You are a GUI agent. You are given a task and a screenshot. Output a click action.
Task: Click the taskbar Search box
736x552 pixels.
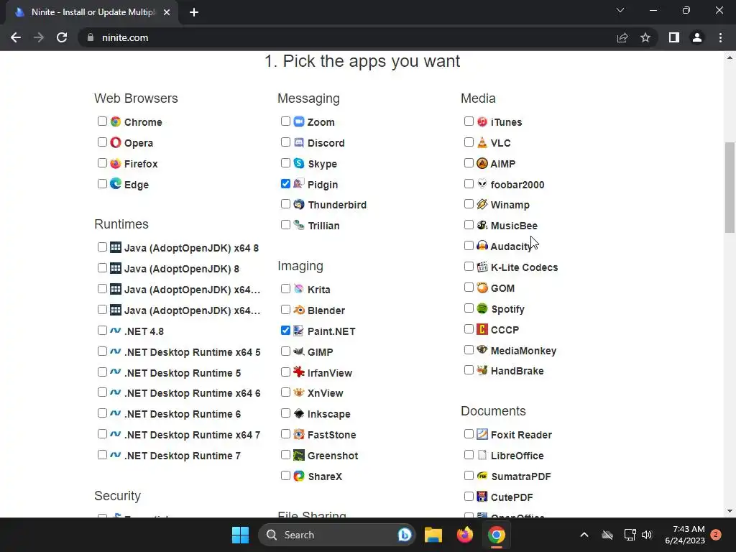tap(336, 535)
